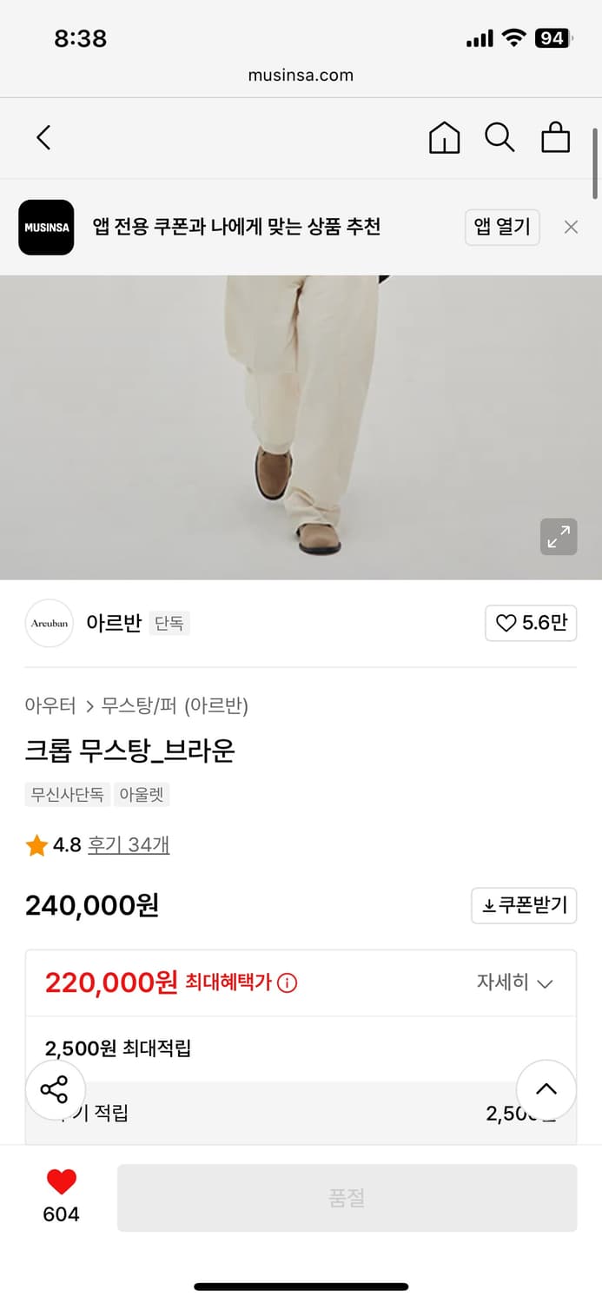
Task: Open the shopping bag
Action: 555,137
